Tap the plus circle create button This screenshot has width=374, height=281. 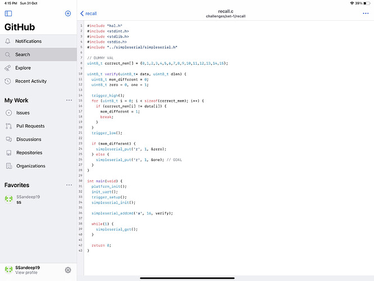click(68, 13)
